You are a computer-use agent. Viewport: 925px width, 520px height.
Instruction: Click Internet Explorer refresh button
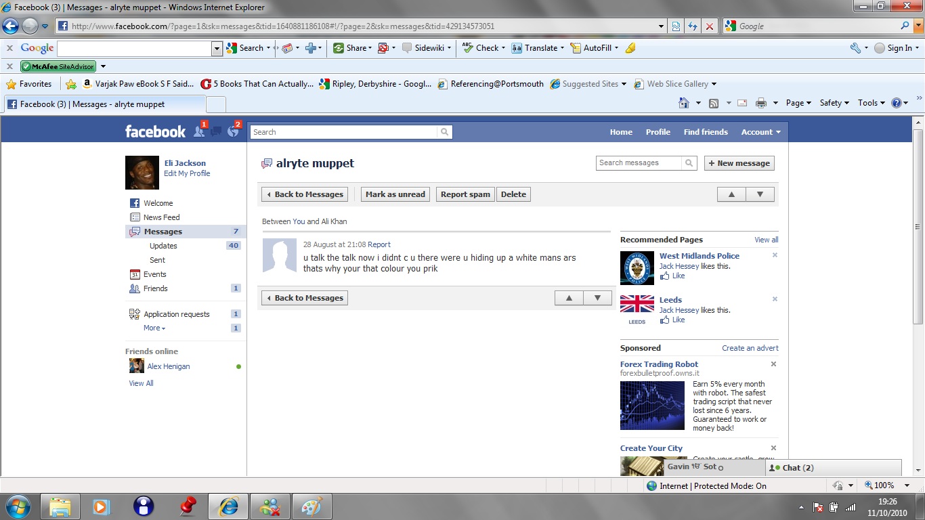692,26
